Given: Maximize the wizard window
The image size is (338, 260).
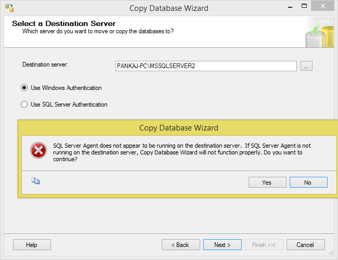Looking at the screenshot, I should click(x=304, y=6).
